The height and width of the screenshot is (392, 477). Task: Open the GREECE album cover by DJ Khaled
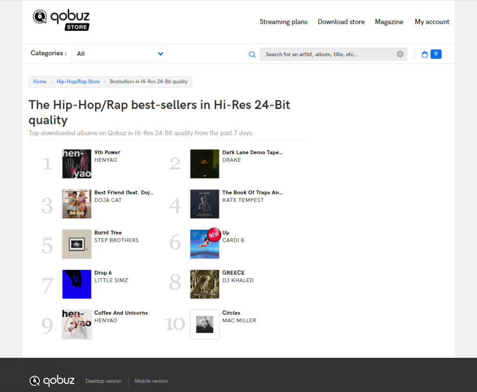[204, 284]
